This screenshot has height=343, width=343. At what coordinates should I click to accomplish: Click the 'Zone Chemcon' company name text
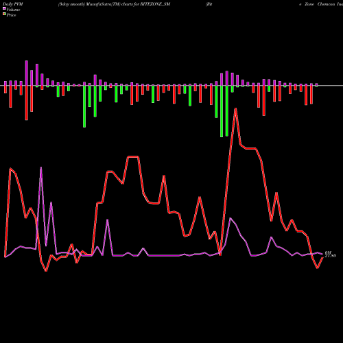pyautogui.click(x=320, y=4)
